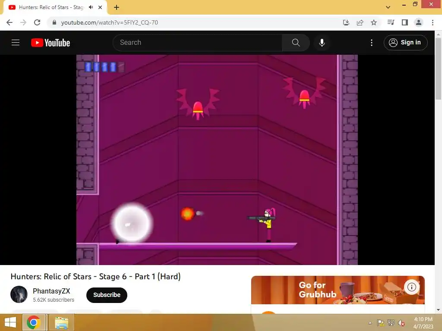Click the video title text

95,277
